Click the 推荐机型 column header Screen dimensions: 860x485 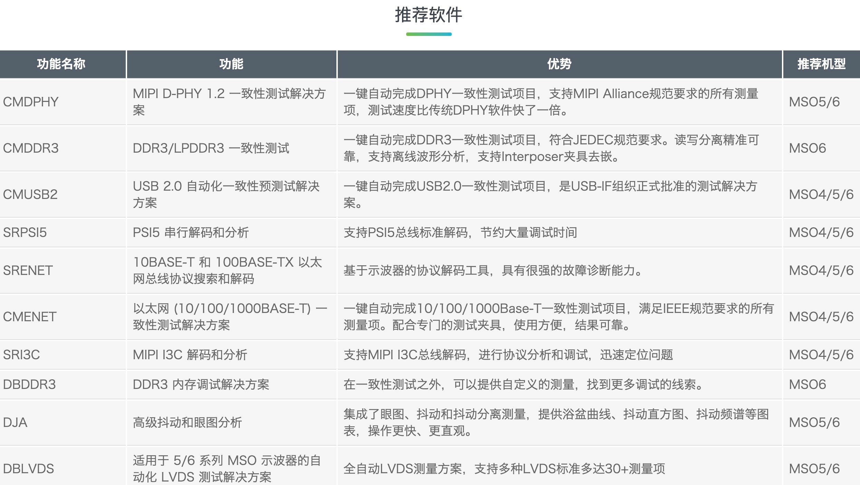point(821,64)
